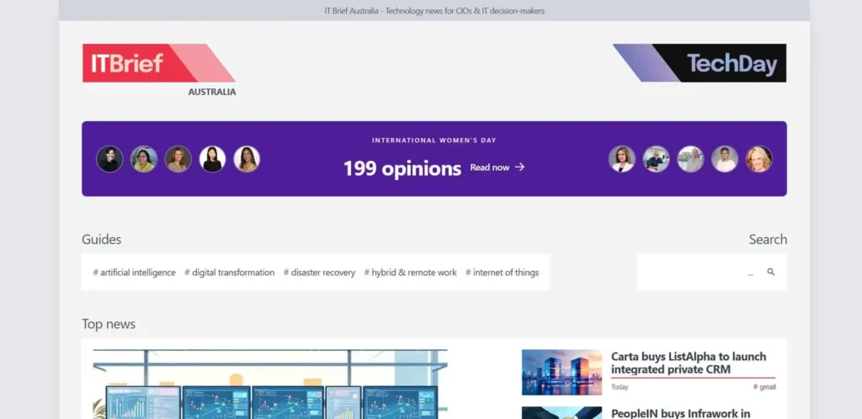The height and width of the screenshot is (419, 862).
Task: Click the gmail tag under Carta article
Action: 765,387
